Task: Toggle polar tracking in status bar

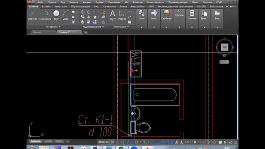Action: [136, 142]
